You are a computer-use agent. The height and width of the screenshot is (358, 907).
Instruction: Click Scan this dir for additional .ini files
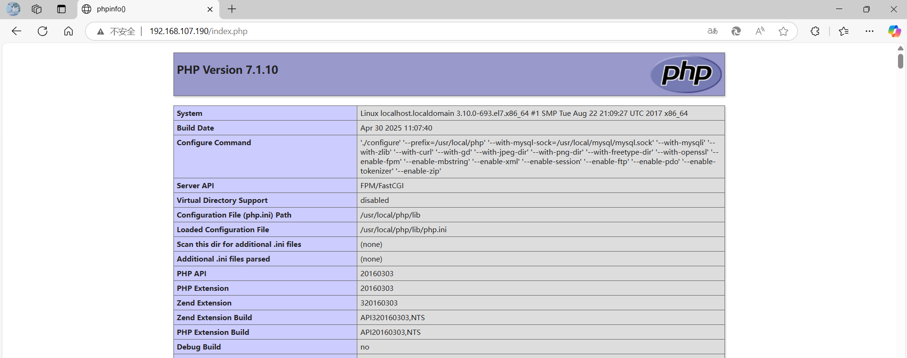pyautogui.click(x=239, y=244)
